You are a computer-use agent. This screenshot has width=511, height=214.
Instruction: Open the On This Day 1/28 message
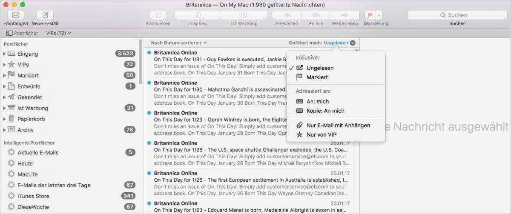coord(251,153)
